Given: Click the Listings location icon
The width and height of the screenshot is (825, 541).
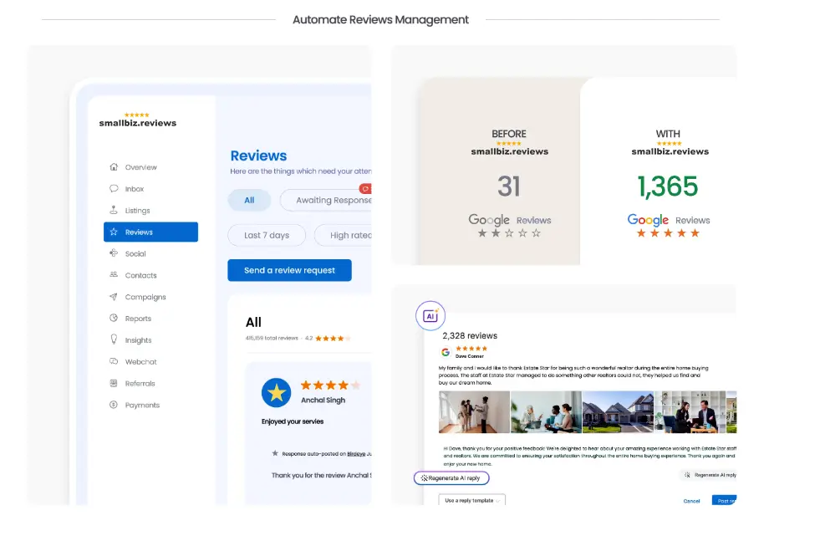Looking at the screenshot, I should point(114,210).
